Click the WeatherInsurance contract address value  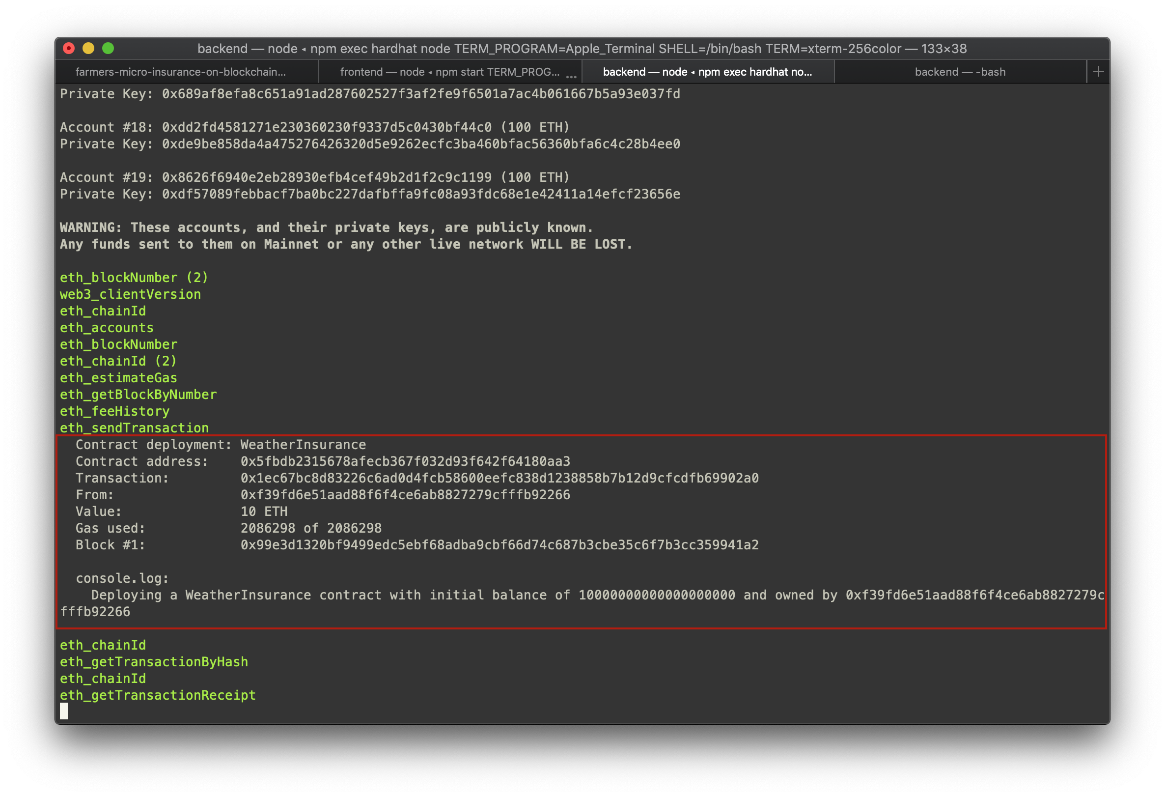pos(405,461)
